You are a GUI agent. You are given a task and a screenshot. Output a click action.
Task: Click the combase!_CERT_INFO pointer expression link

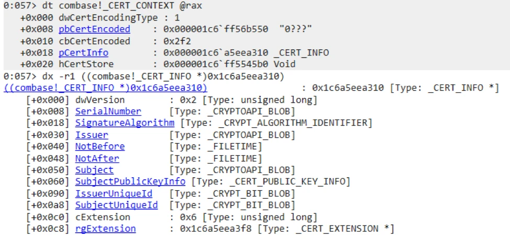(x=105, y=88)
